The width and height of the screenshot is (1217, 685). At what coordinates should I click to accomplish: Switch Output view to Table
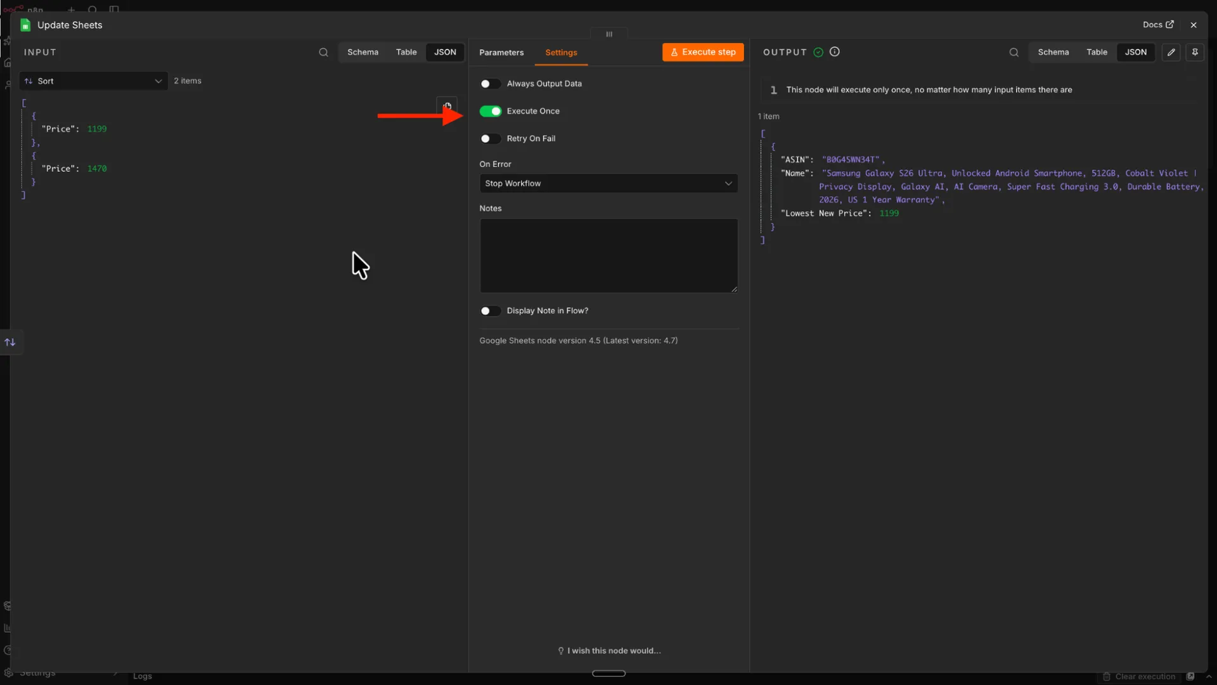click(x=1097, y=53)
